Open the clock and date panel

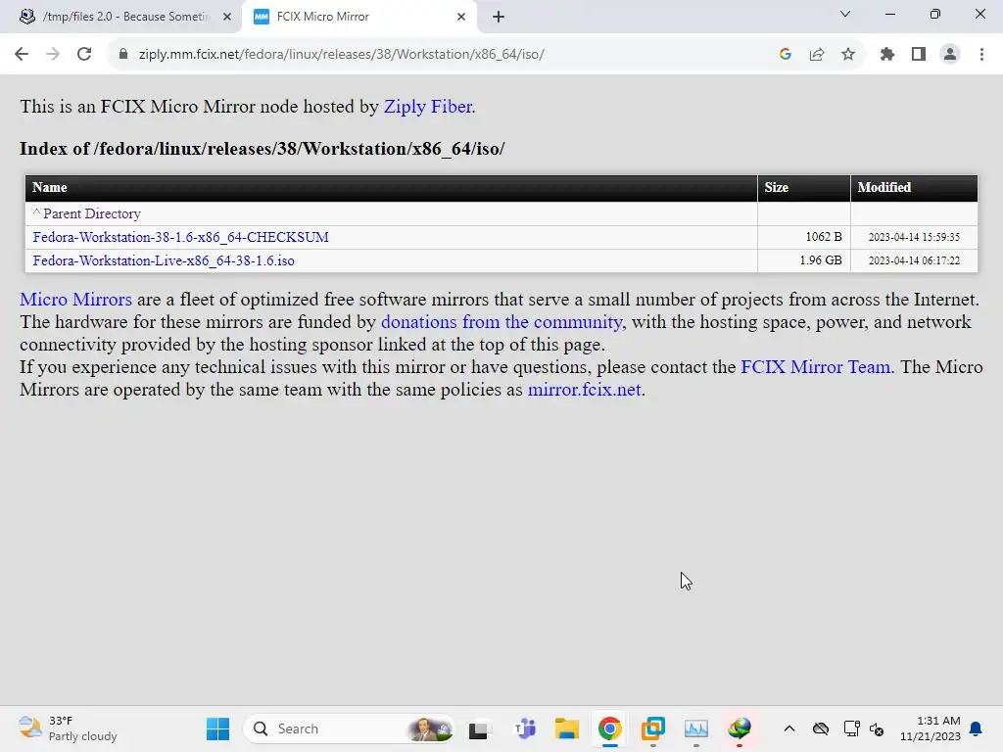pyautogui.click(x=931, y=728)
